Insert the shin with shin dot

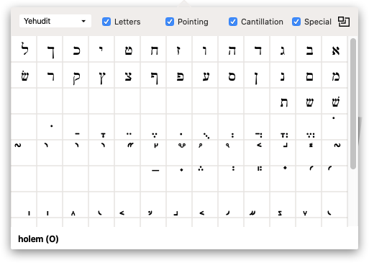click(335, 101)
